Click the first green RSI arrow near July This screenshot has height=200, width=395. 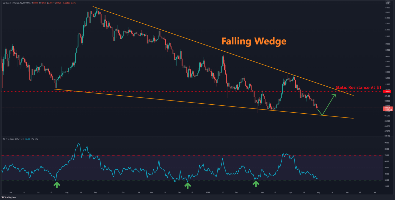pyautogui.click(x=57, y=184)
